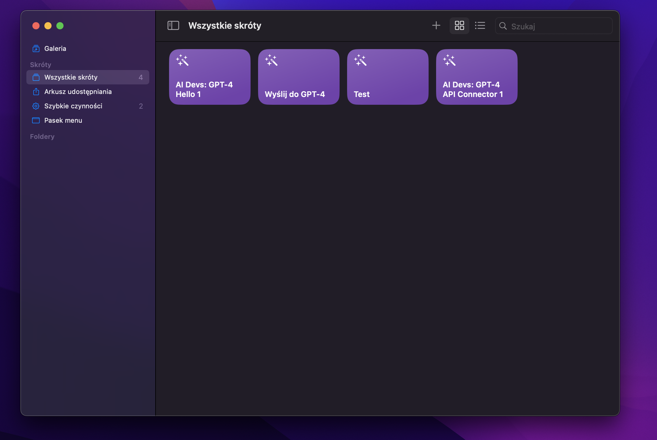The image size is (657, 440).
Task: Click the Foldery section header
Action: (42, 136)
